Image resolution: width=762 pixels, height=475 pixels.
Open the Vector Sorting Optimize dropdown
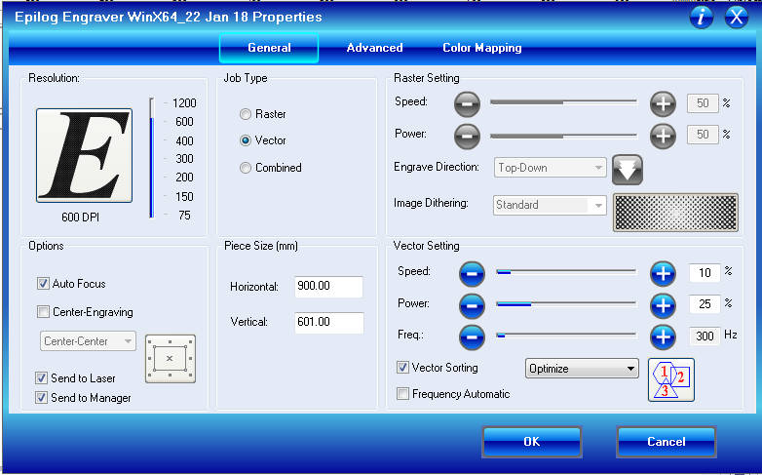click(582, 369)
